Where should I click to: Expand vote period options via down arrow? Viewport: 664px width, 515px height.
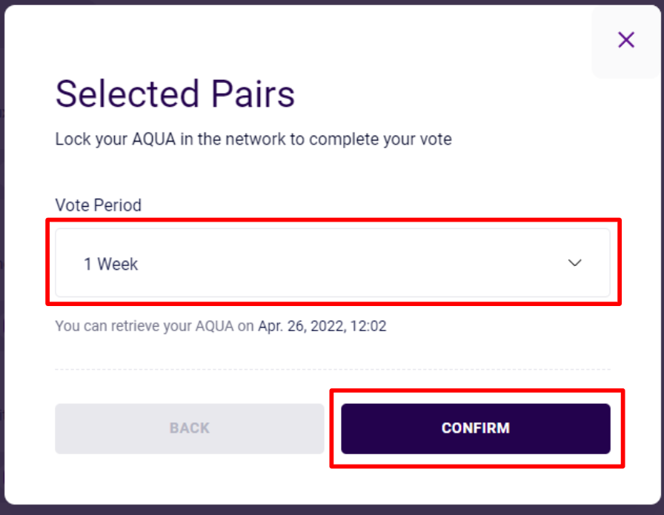(574, 263)
